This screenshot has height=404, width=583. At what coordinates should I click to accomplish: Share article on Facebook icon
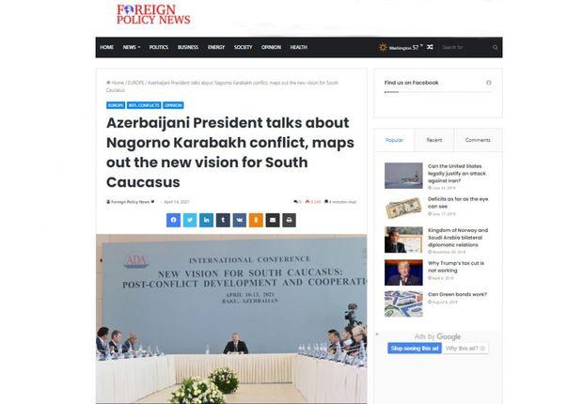tap(173, 221)
